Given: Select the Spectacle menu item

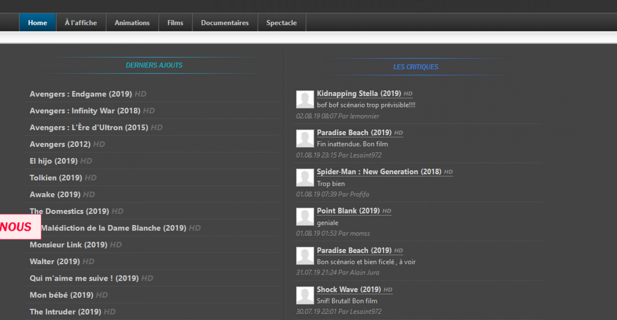Looking at the screenshot, I should [x=282, y=23].
